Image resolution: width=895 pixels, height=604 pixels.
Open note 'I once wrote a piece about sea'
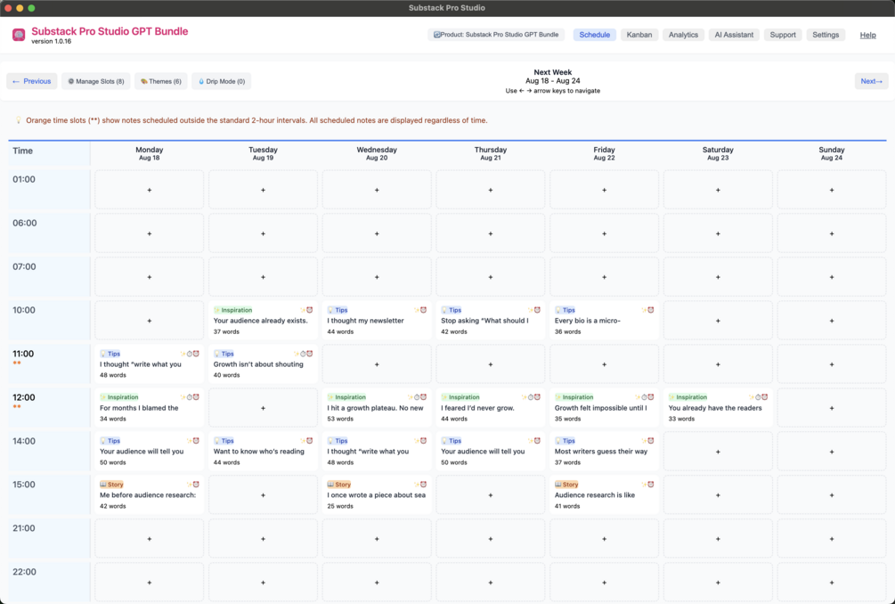pyautogui.click(x=377, y=495)
